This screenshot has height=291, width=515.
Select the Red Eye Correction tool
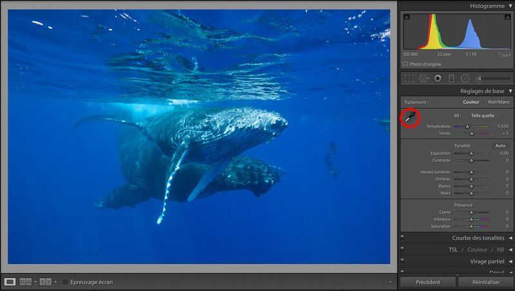(438, 78)
